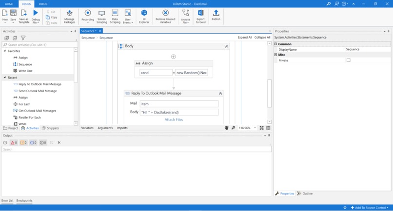Viewport: 393px width, 211px height.
Task: Clear the Output panel with X
Action: 59,143
